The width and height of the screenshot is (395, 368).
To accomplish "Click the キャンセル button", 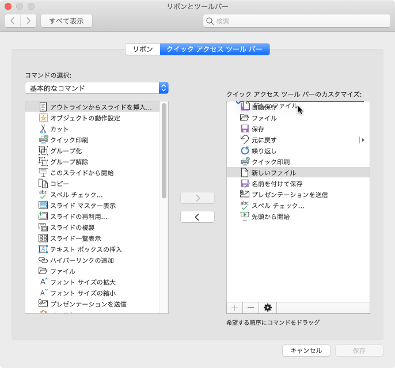I will (306, 350).
